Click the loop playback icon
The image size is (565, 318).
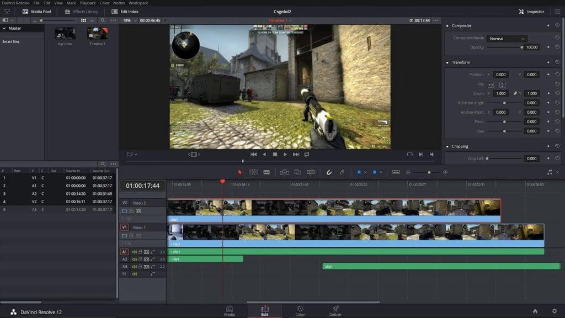[x=307, y=155]
